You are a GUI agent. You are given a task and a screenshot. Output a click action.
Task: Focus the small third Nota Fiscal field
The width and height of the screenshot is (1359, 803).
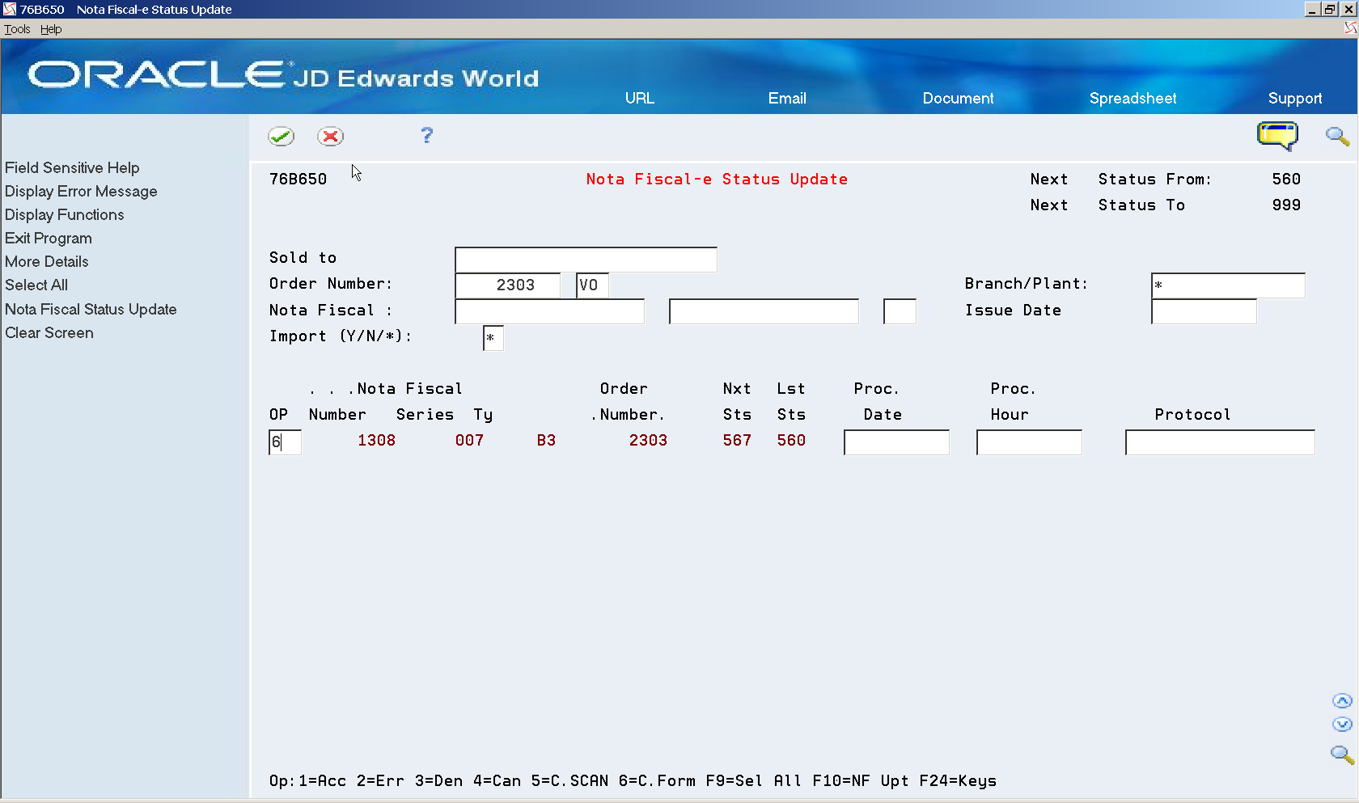[x=900, y=311]
